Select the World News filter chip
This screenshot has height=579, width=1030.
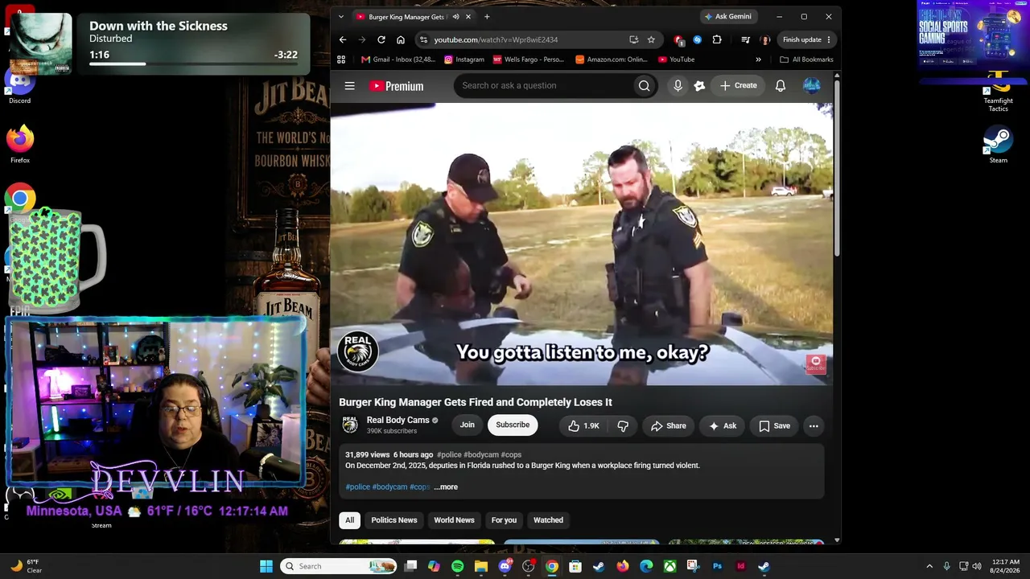pos(454,519)
